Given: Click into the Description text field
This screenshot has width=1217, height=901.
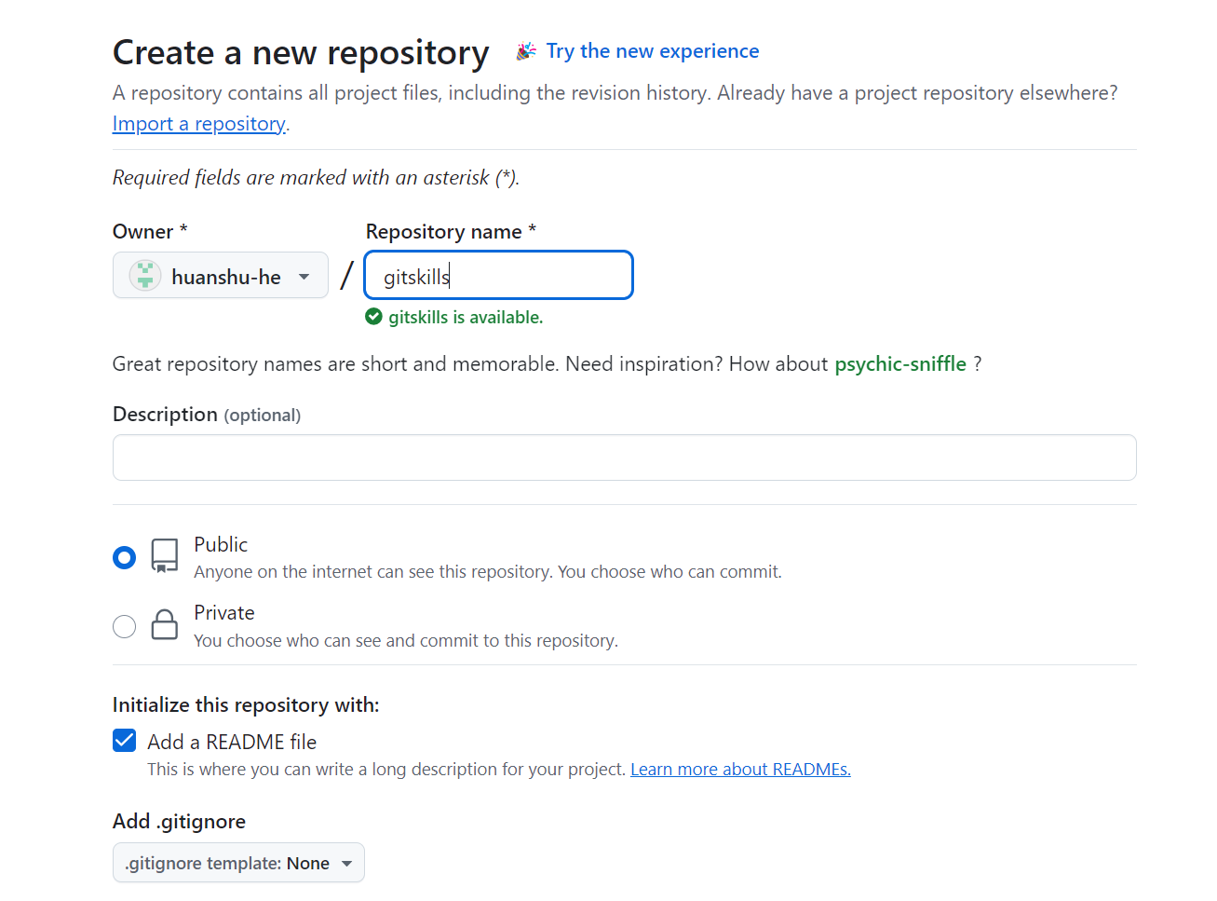Looking at the screenshot, I should 624,457.
